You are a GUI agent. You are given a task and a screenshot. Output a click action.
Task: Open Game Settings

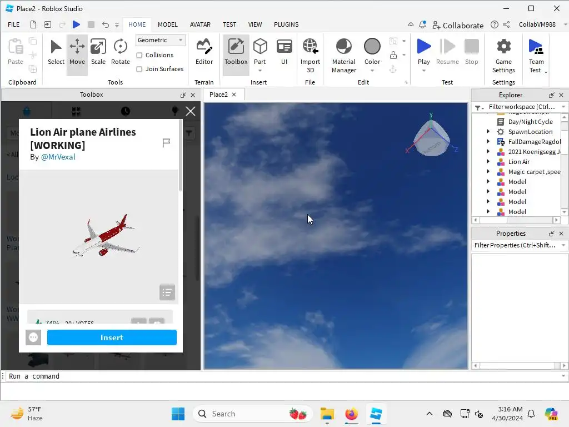click(x=503, y=56)
